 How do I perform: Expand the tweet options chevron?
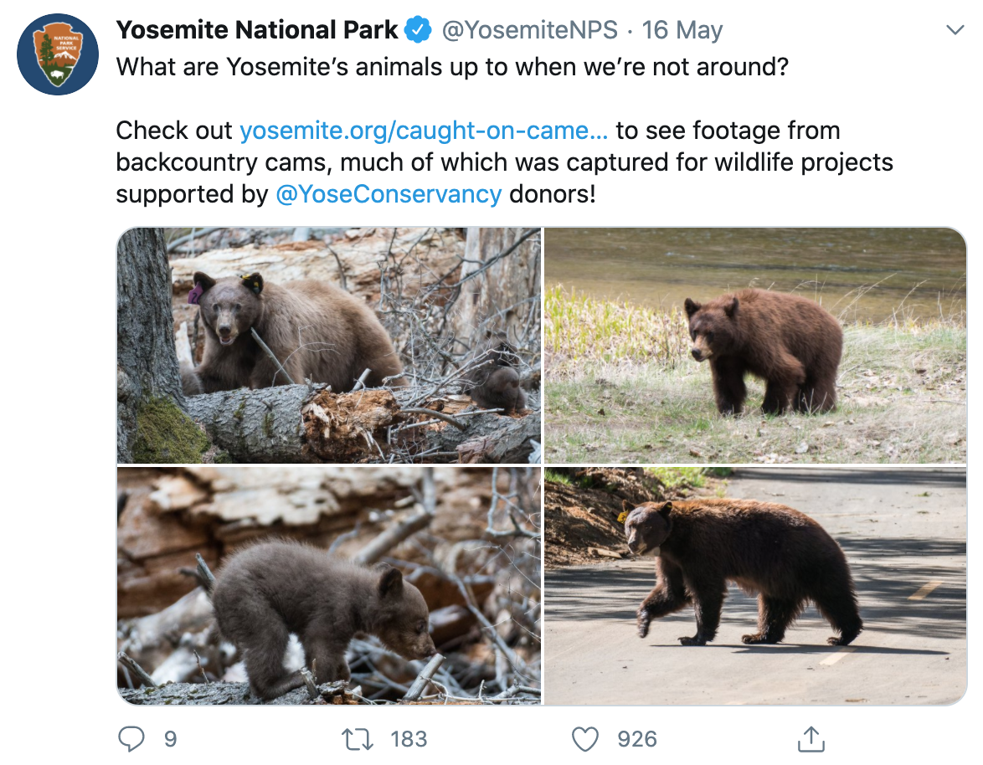[x=954, y=31]
